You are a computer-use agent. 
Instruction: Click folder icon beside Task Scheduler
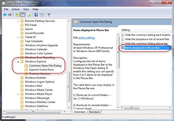point(22,41)
